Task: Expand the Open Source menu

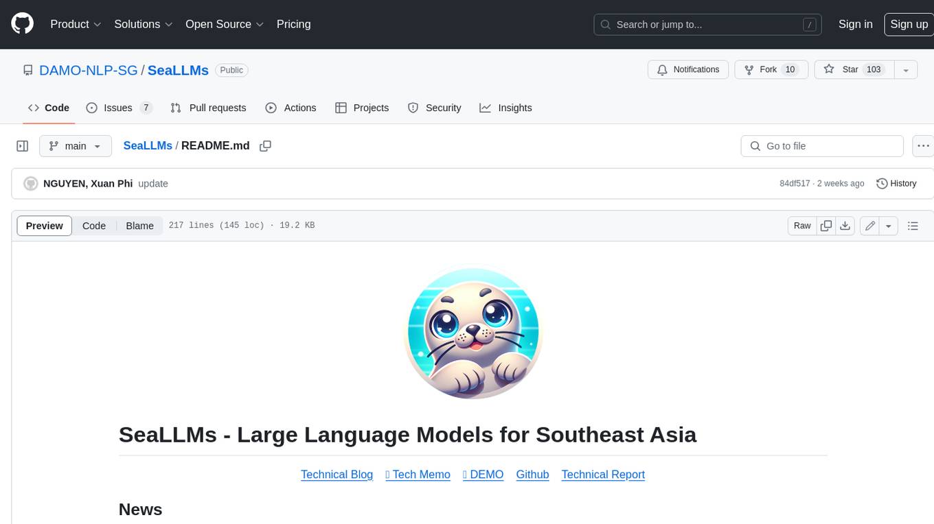Action: coord(225,24)
